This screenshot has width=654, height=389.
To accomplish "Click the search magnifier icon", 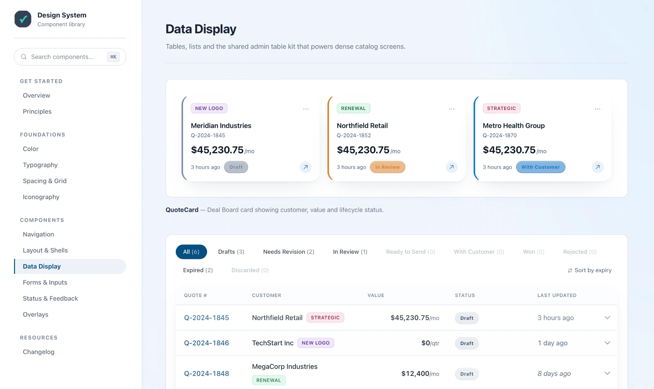I will [x=24, y=57].
